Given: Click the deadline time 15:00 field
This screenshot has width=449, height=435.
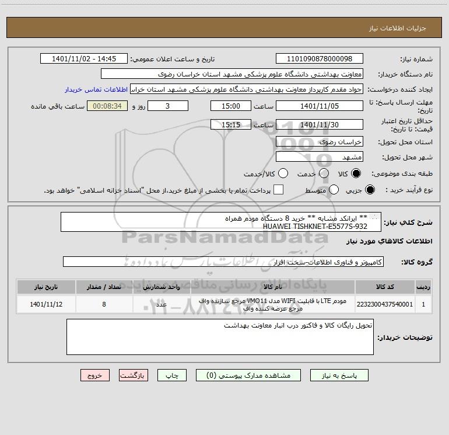Looking at the screenshot, I should coord(231,106).
